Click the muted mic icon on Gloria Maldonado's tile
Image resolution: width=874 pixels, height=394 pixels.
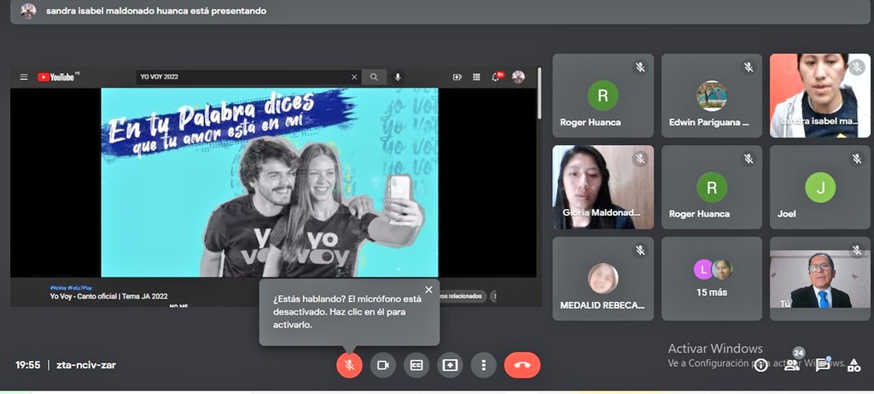click(x=640, y=159)
